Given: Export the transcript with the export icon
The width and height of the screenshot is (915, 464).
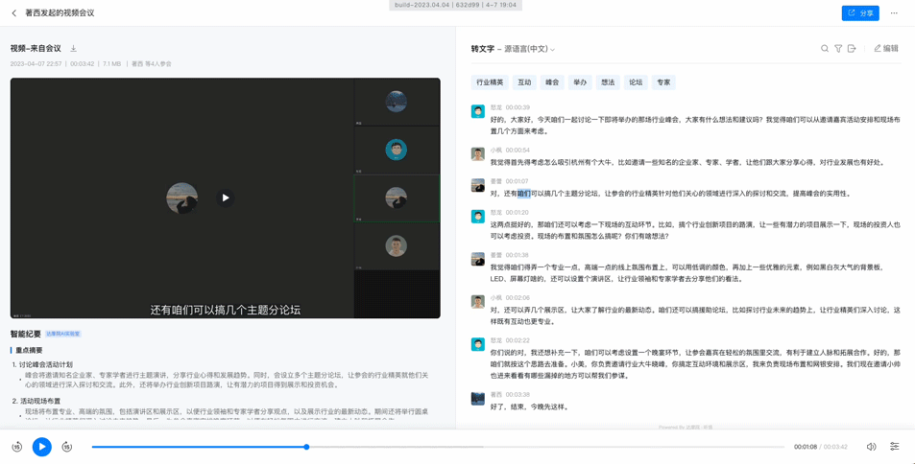Looking at the screenshot, I should pyautogui.click(x=852, y=49).
